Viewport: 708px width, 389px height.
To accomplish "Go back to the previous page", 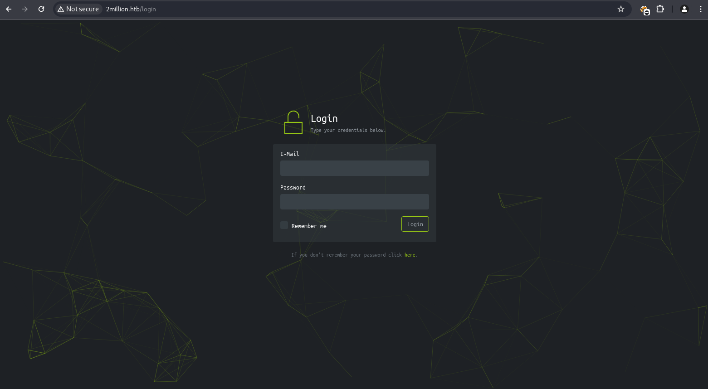I will click(9, 9).
